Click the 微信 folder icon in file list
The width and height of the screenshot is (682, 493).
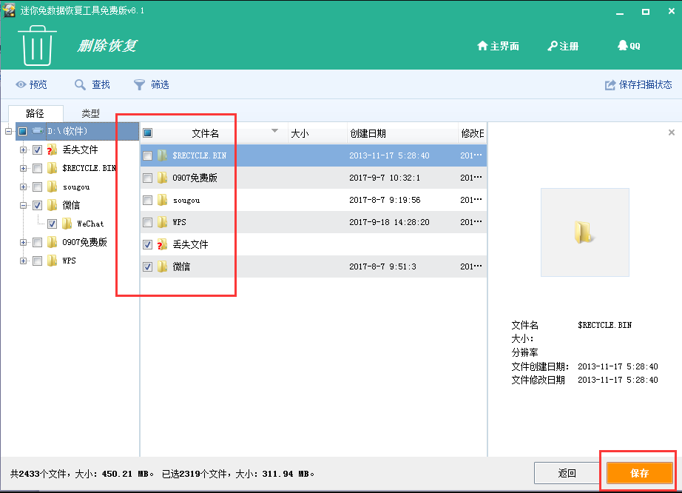tap(162, 266)
